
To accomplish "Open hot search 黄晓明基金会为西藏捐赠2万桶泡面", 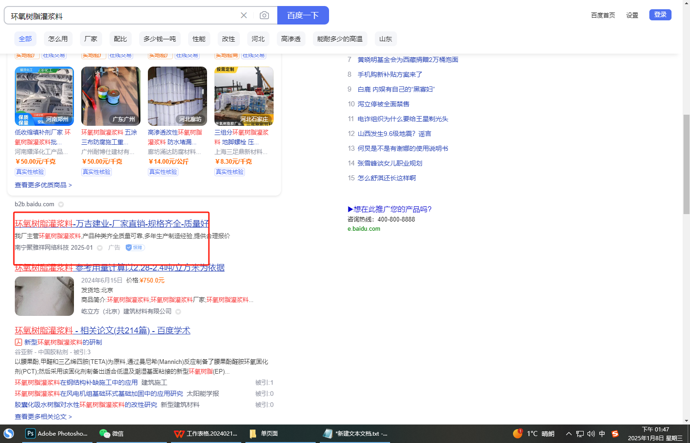I will [x=408, y=60].
